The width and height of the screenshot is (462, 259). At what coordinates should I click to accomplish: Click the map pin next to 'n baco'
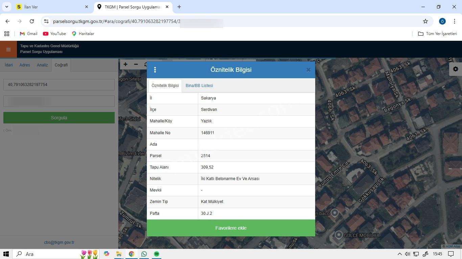[x=334, y=213]
